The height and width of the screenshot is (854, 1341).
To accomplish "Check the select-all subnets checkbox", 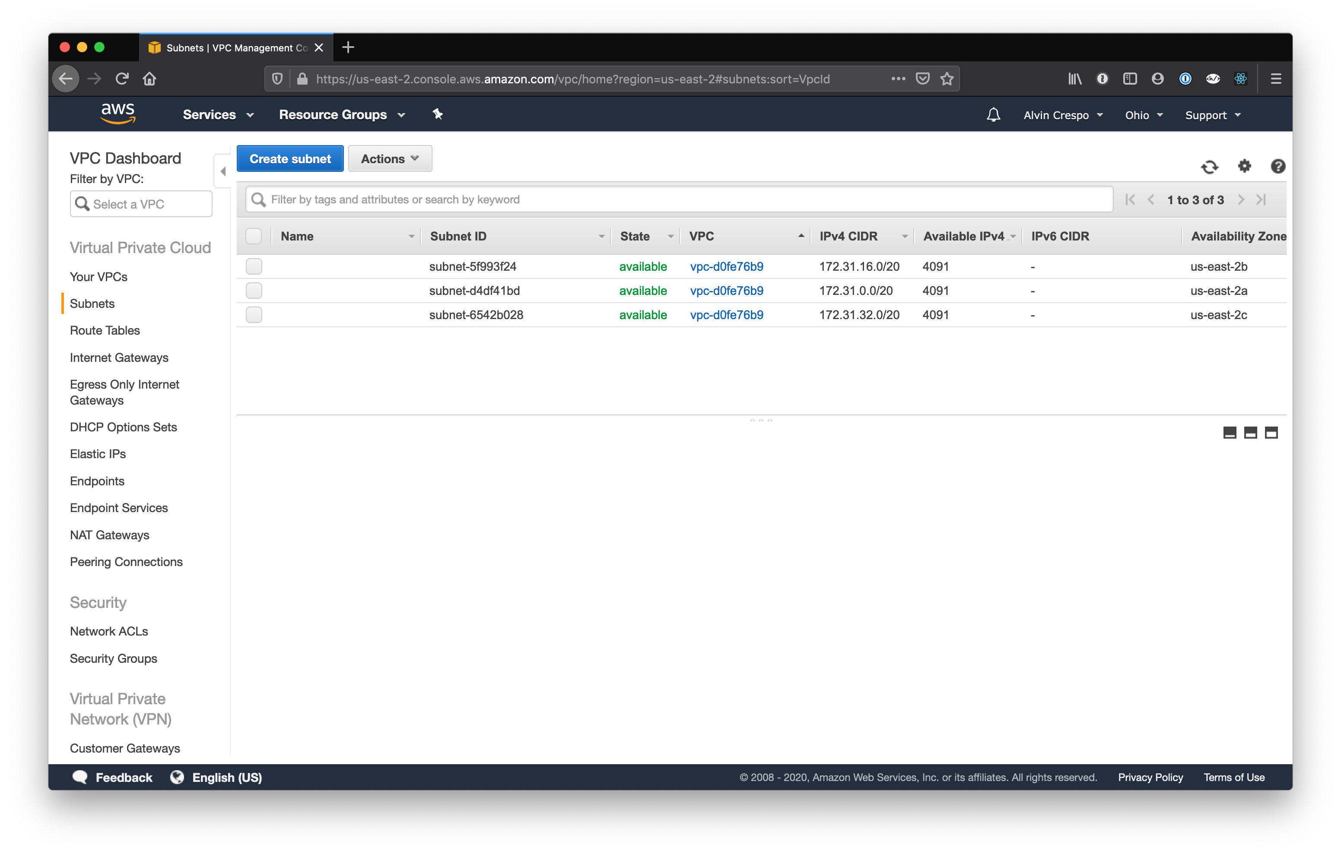I will coord(254,235).
